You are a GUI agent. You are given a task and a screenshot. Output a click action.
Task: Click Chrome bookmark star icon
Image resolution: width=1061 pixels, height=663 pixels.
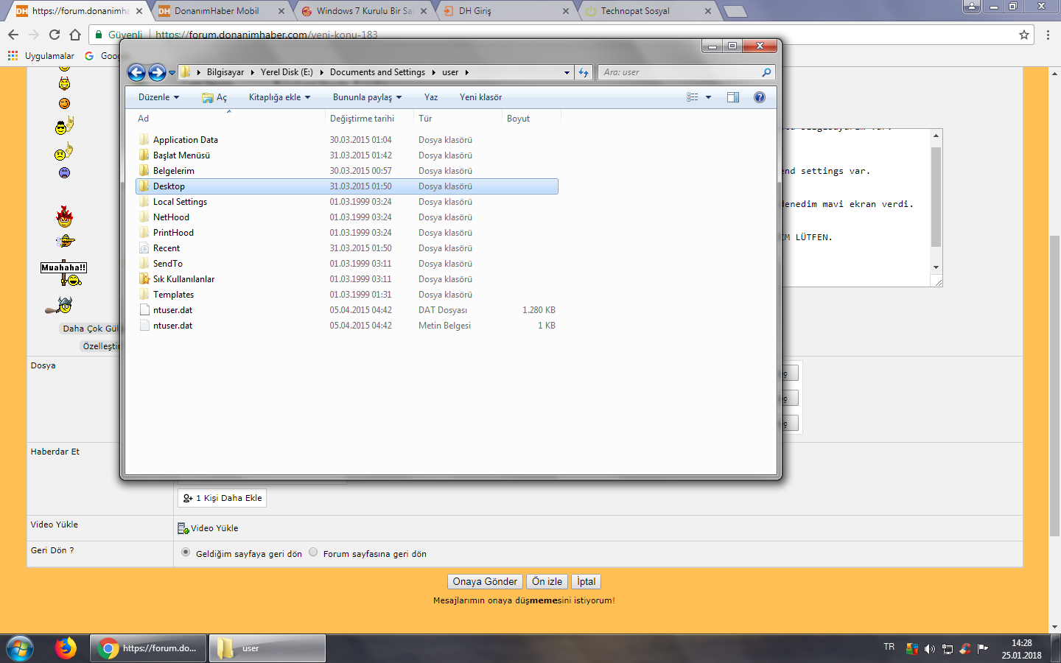1023,35
